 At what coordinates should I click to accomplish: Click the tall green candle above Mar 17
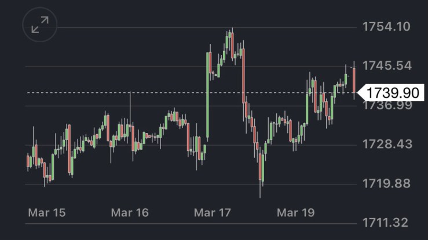click(x=208, y=95)
